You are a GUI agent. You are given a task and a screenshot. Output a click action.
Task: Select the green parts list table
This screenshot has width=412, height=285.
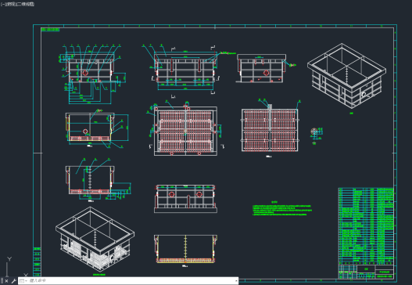[366, 225]
